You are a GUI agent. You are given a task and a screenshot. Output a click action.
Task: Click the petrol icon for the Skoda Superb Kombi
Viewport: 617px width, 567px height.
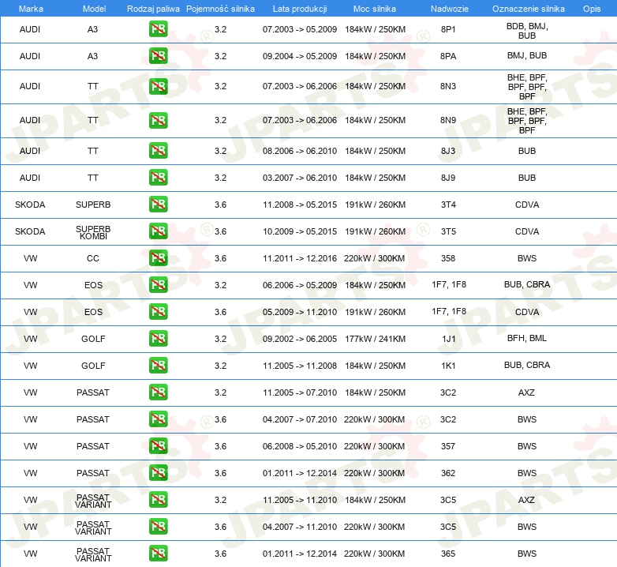pyautogui.click(x=158, y=231)
